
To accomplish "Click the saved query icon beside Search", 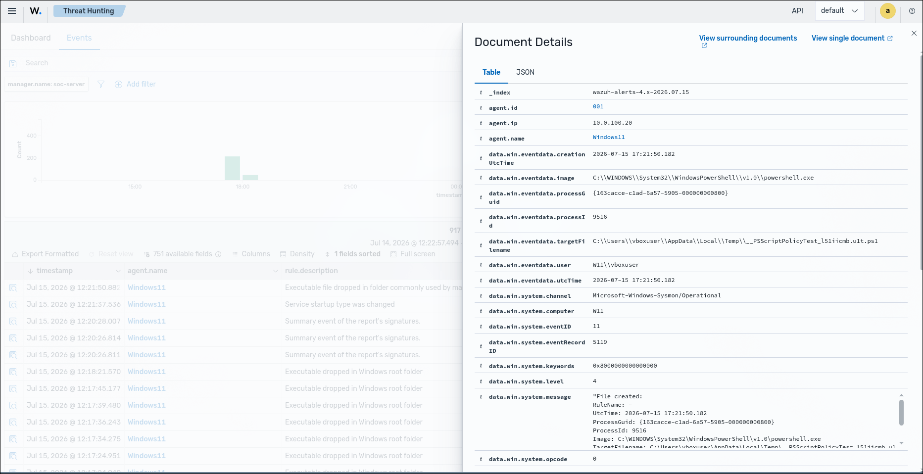I will 13,63.
